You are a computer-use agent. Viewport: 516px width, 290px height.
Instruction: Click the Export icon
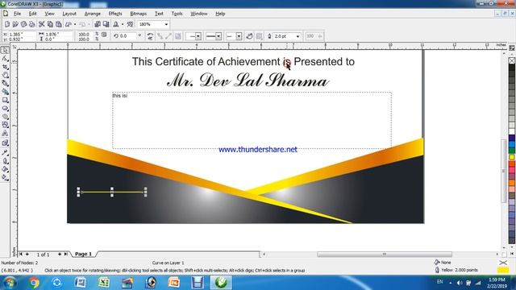click(x=106, y=24)
